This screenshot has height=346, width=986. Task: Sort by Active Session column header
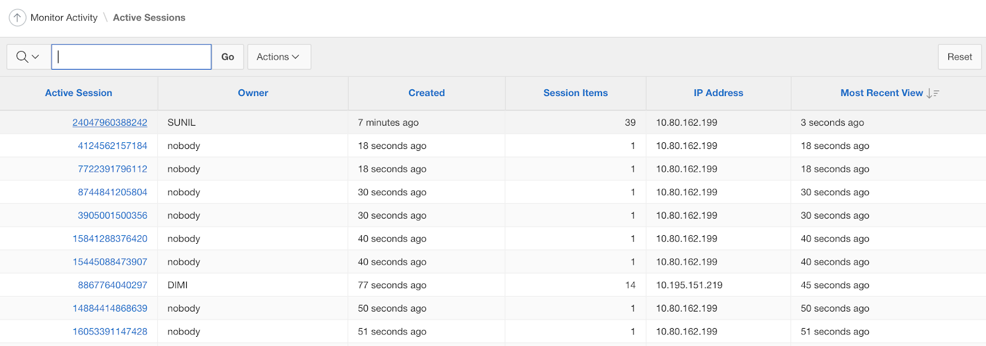click(x=79, y=93)
